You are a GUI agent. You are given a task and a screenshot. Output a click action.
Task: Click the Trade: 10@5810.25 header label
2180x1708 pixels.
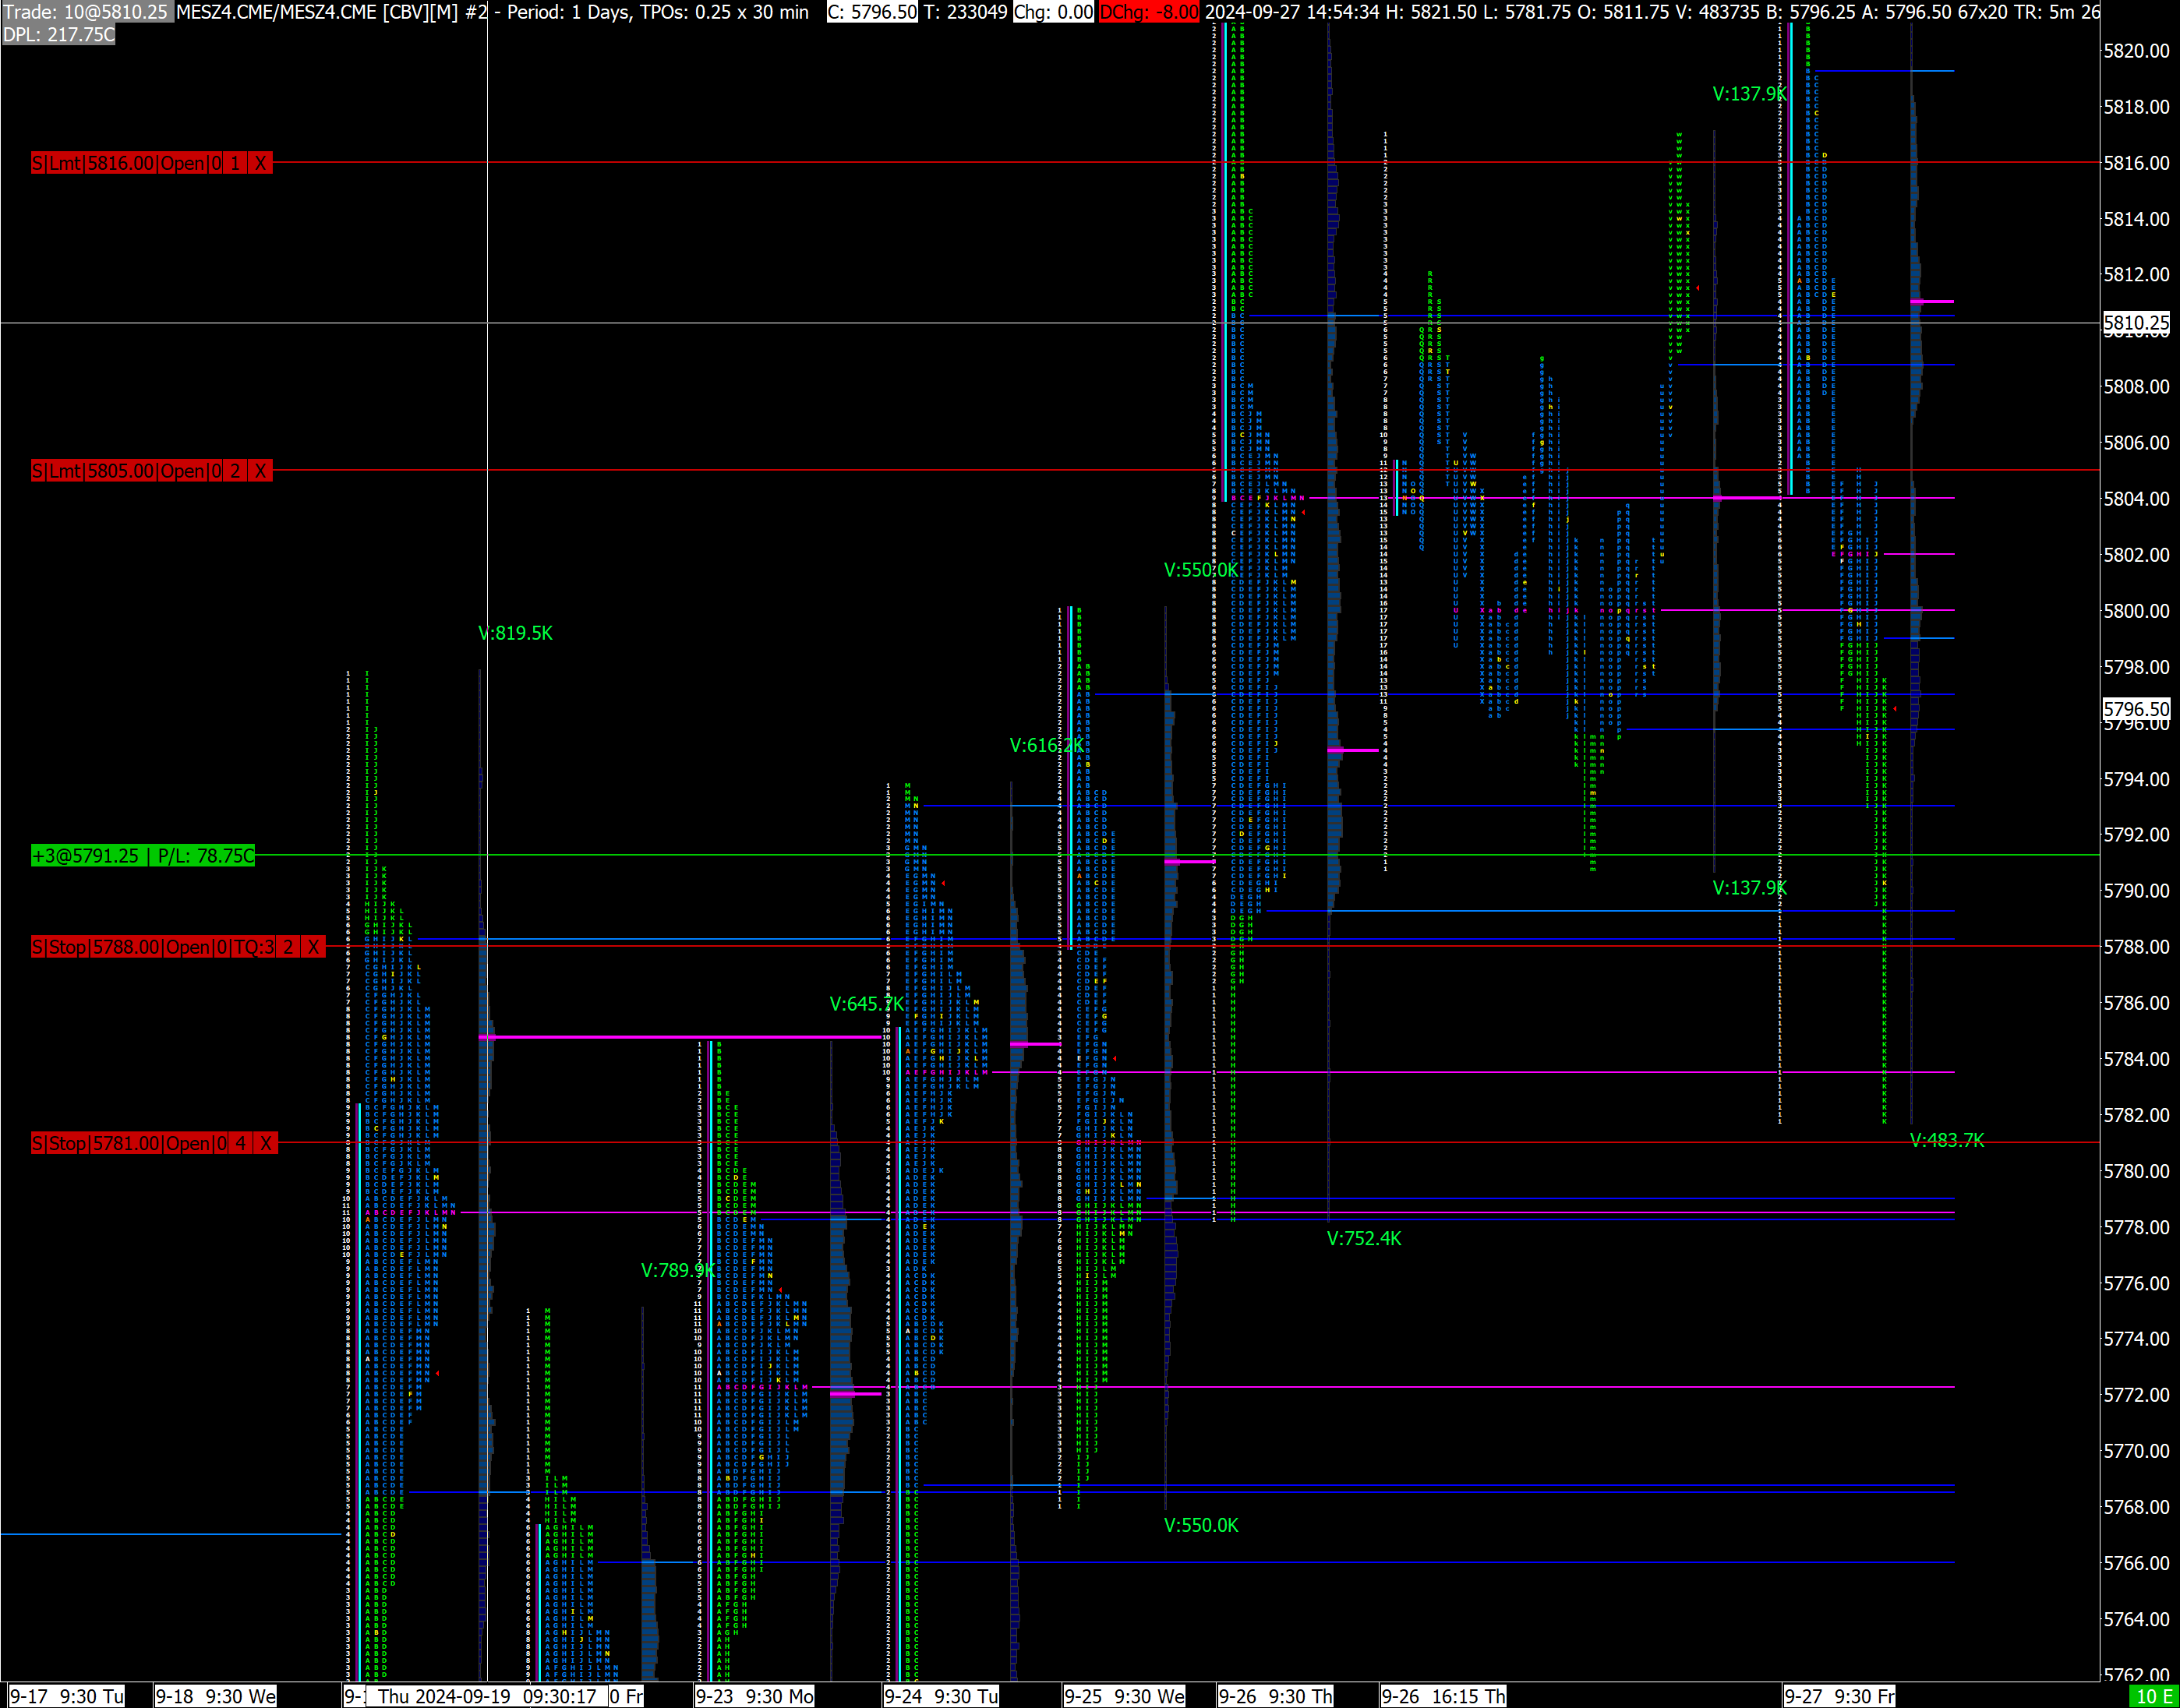(87, 12)
